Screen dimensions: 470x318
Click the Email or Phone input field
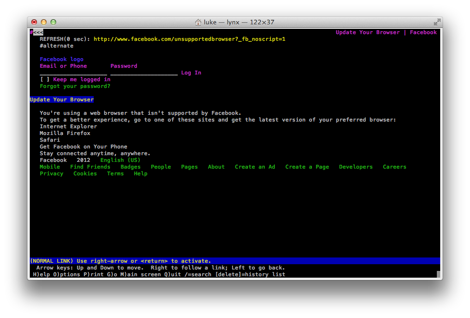pos(73,73)
